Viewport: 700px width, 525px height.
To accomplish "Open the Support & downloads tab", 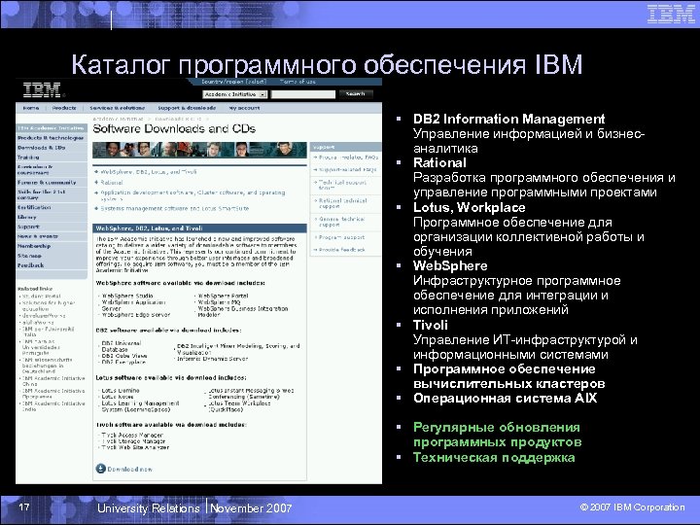I will click(187, 108).
